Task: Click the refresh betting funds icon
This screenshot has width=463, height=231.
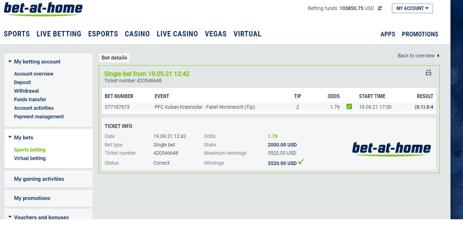Action: [x=380, y=8]
